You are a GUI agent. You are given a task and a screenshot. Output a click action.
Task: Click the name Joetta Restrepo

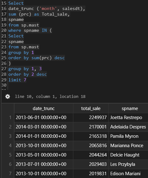coord(126,118)
